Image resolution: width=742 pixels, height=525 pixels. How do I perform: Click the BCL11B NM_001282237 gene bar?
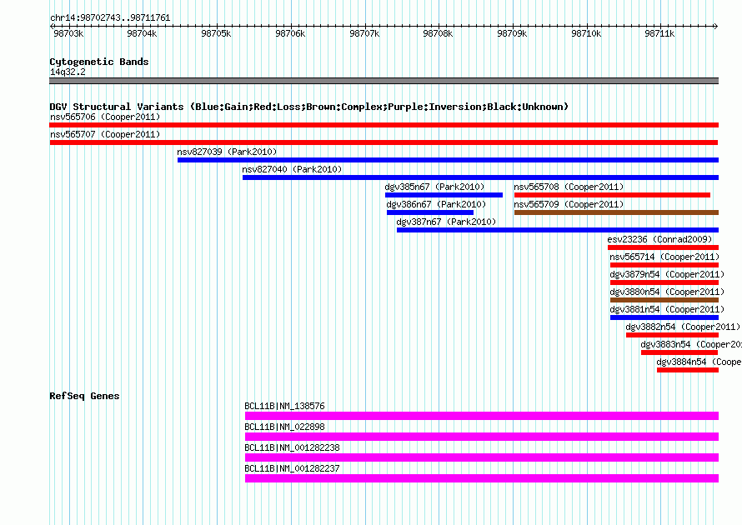(482, 478)
